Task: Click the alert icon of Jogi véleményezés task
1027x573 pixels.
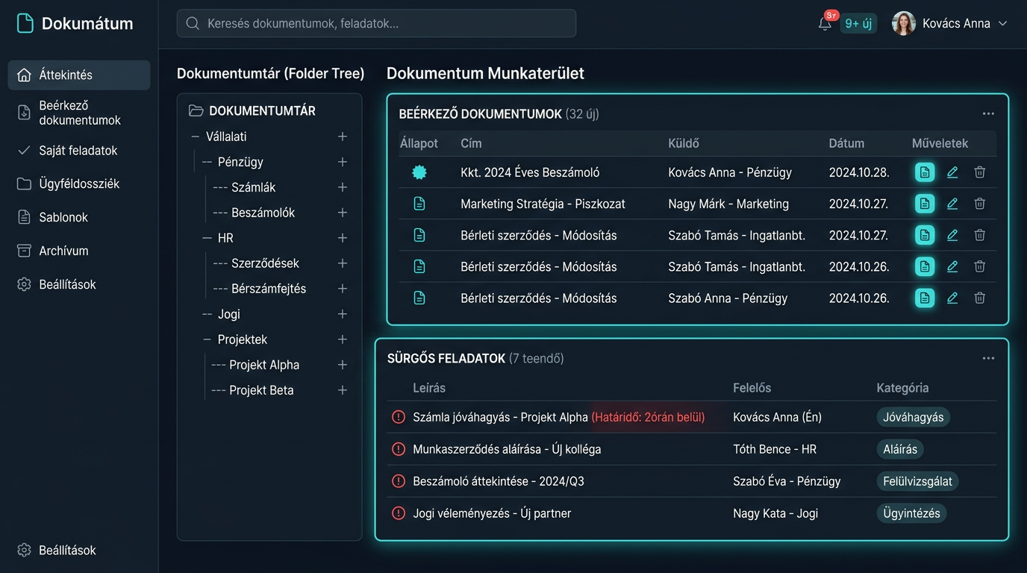Action: [399, 513]
